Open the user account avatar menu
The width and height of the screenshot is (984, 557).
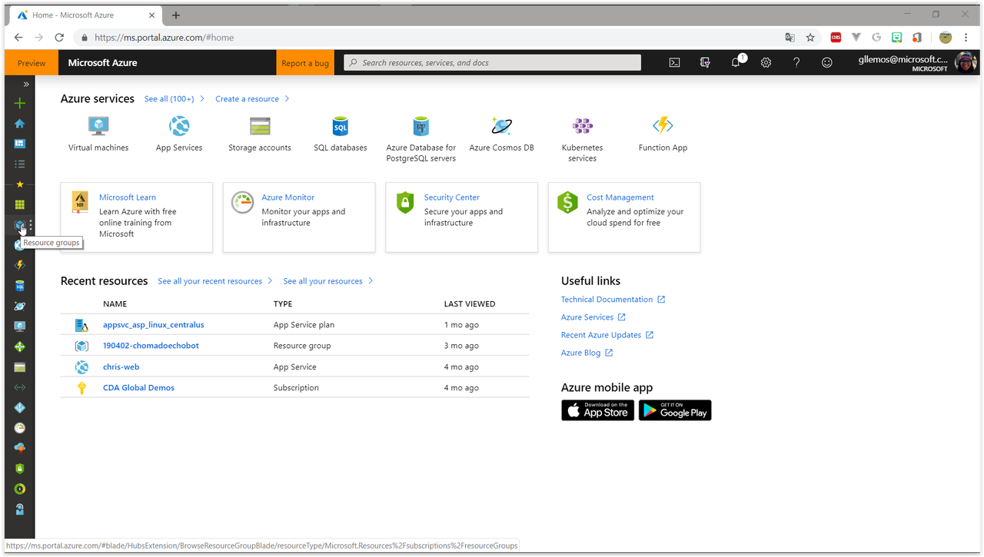pos(966,63)
